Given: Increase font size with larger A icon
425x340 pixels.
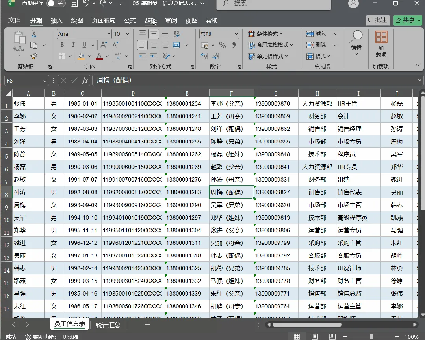Looking at the screenshot, I should (104, 45).
